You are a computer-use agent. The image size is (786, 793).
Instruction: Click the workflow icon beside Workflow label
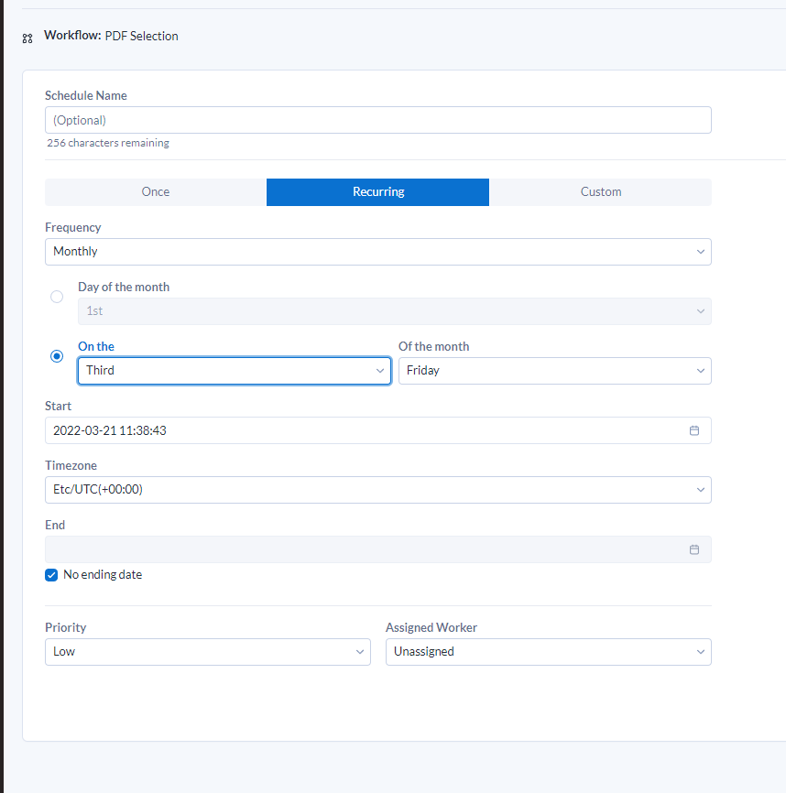(x=27, y=38)
